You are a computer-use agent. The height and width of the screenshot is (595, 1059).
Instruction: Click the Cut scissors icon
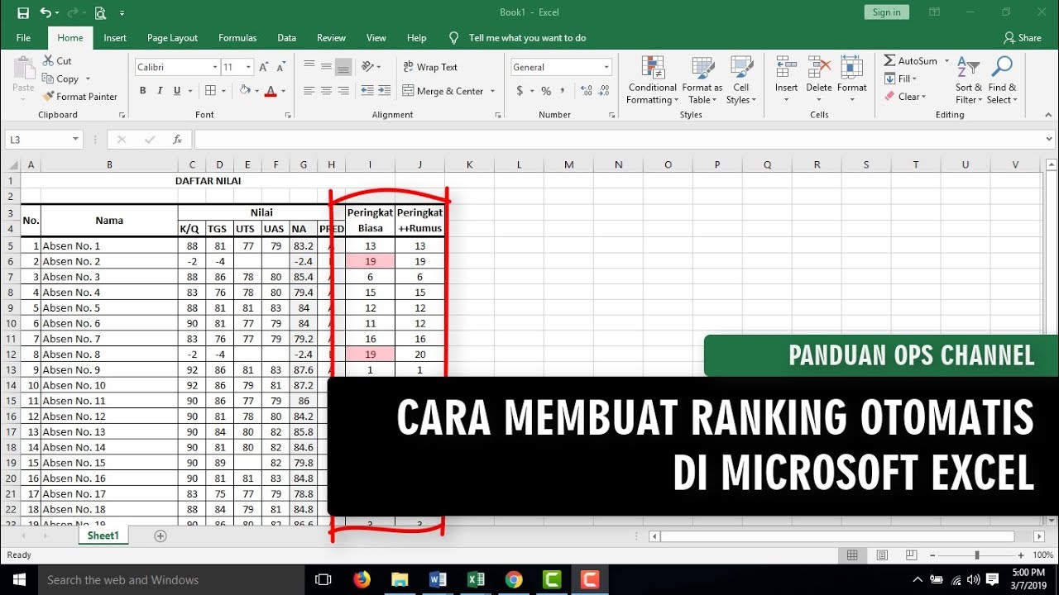[47, 60]
